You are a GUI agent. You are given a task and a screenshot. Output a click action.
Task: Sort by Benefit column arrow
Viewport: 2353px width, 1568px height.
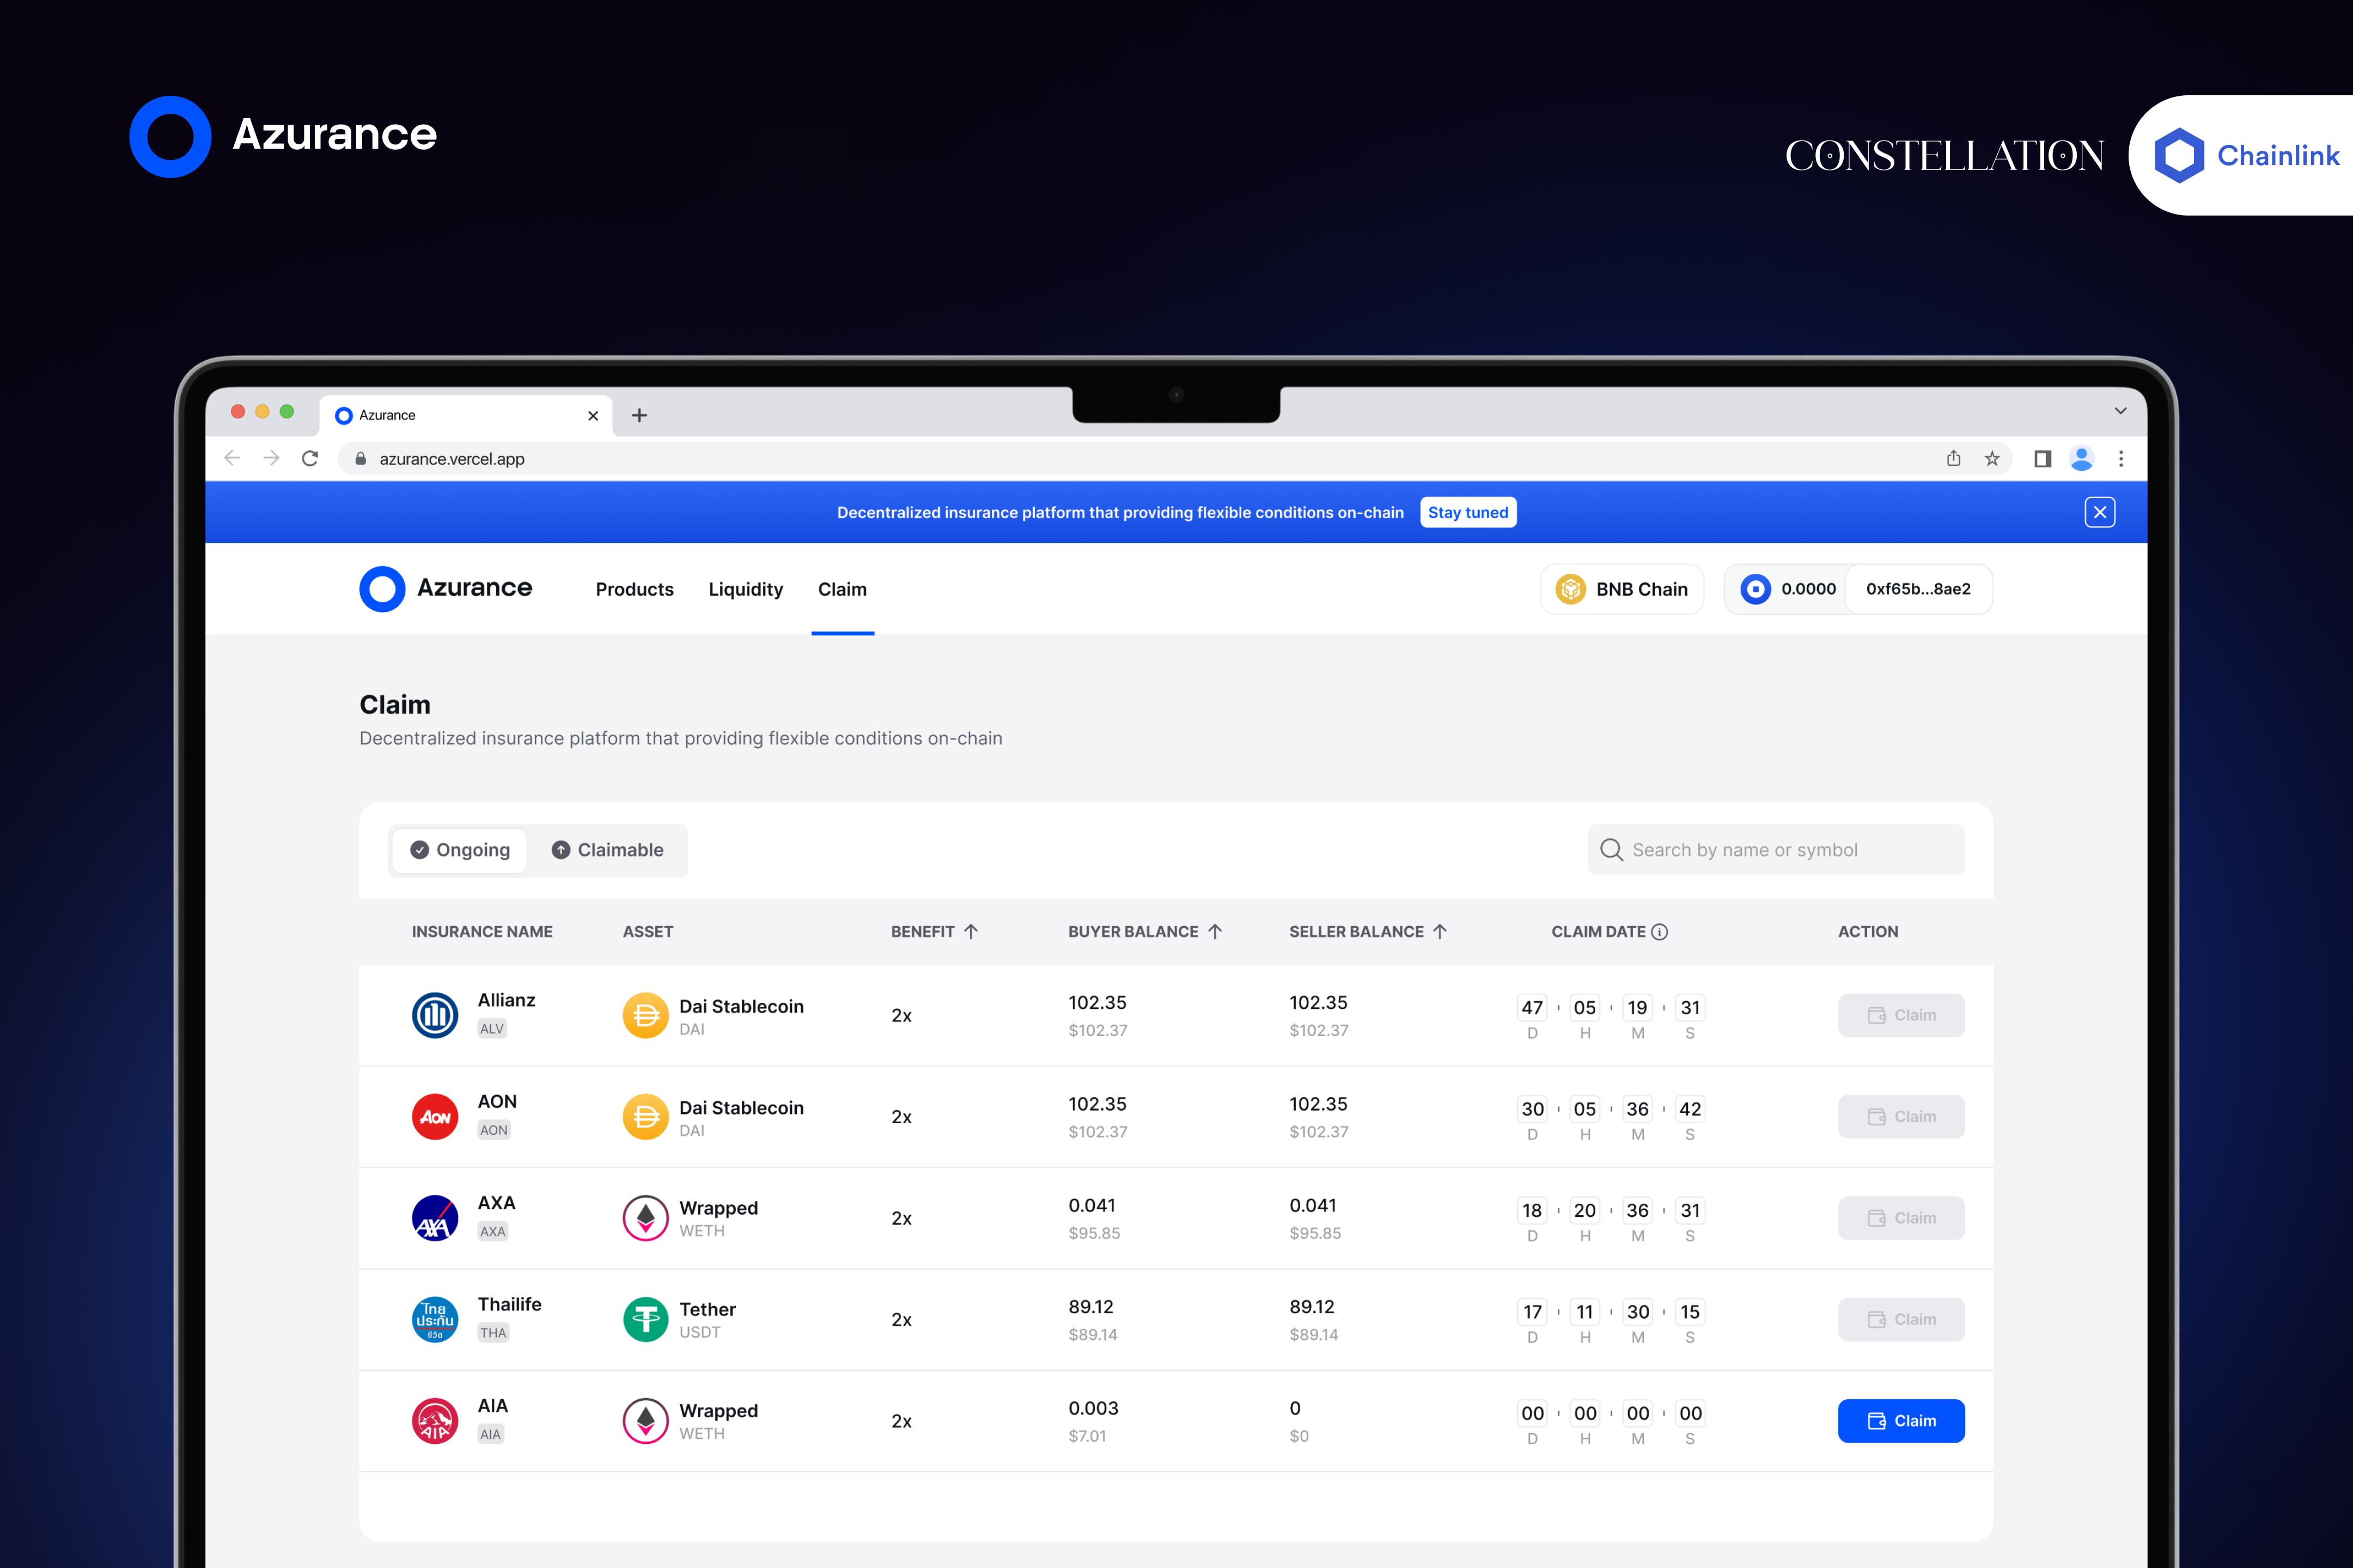pos(971,931)
